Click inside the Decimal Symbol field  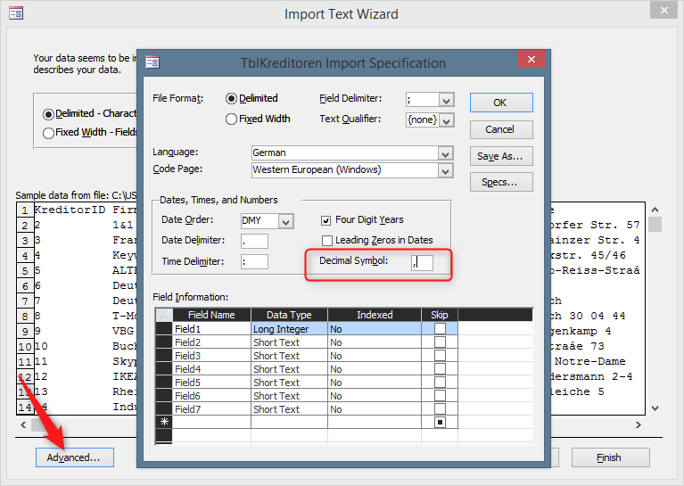[x=422, y=262]
